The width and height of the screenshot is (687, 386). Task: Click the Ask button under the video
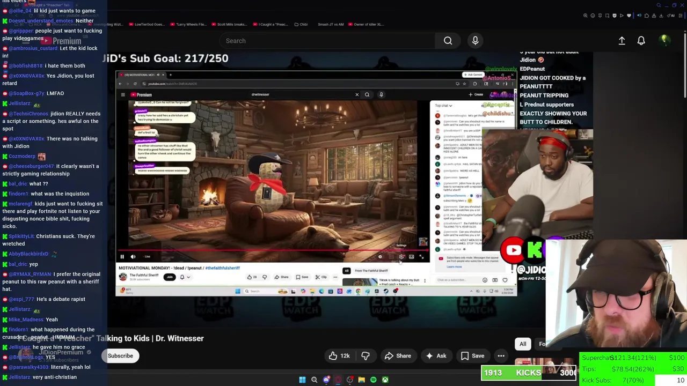[x=436, y=356]
